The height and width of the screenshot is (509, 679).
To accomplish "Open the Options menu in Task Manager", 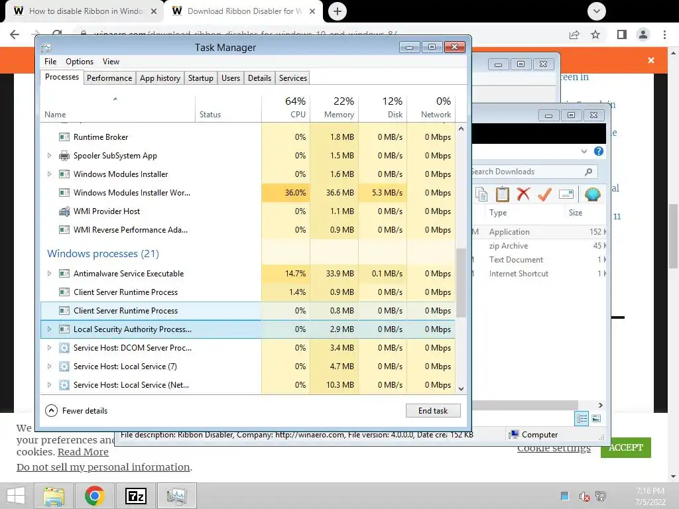I will tap(80, 62).
